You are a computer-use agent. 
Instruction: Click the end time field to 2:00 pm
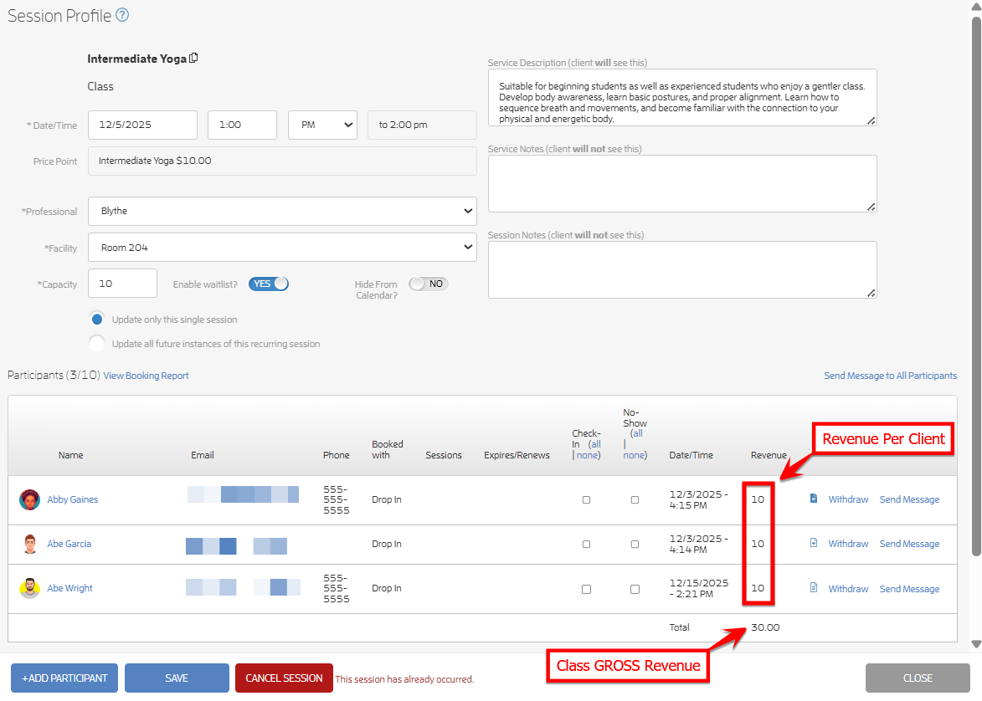[422, 125]
